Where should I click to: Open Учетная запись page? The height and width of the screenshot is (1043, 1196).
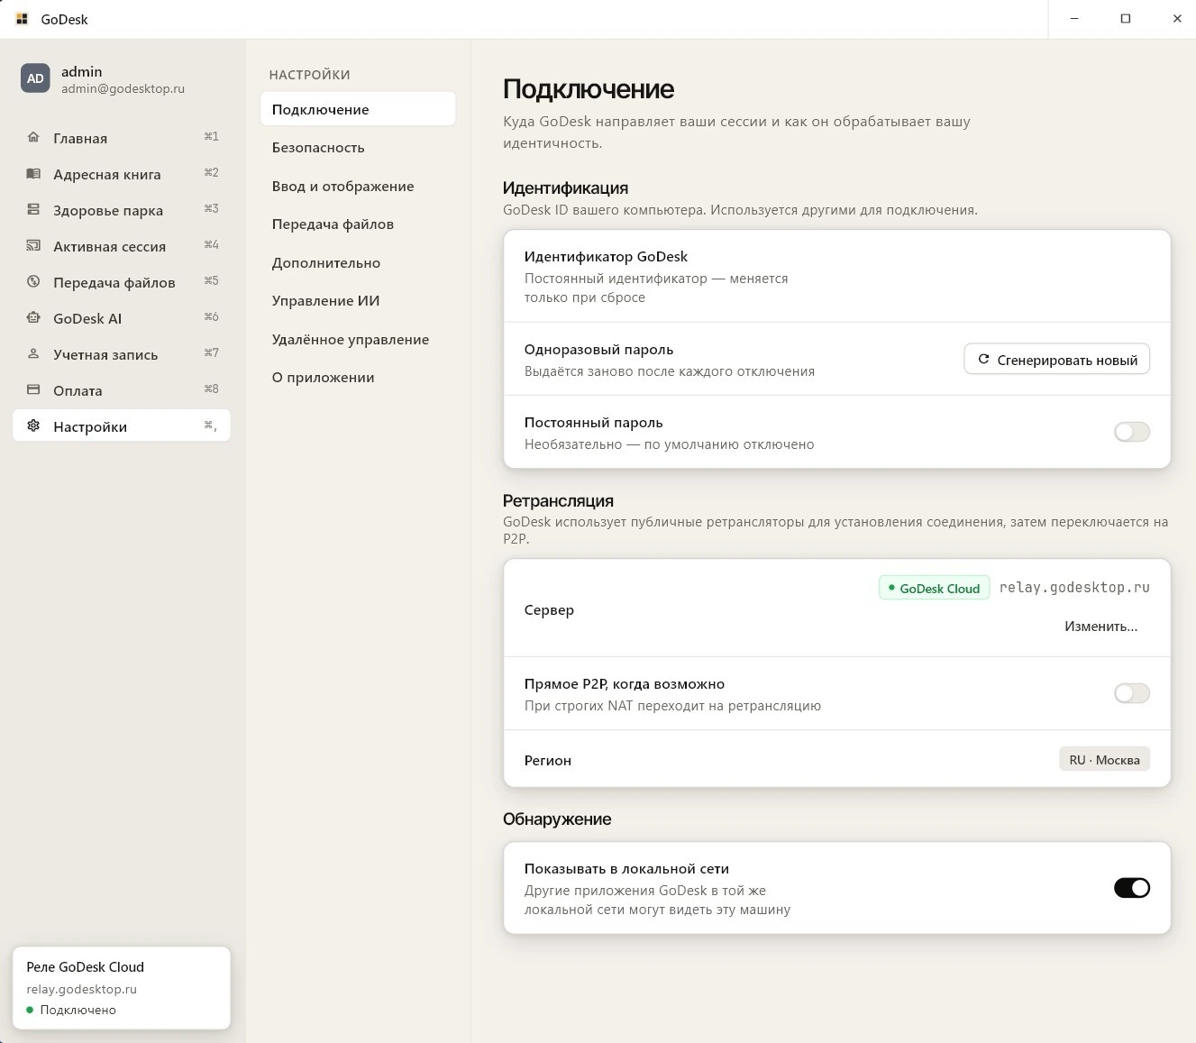122,354
